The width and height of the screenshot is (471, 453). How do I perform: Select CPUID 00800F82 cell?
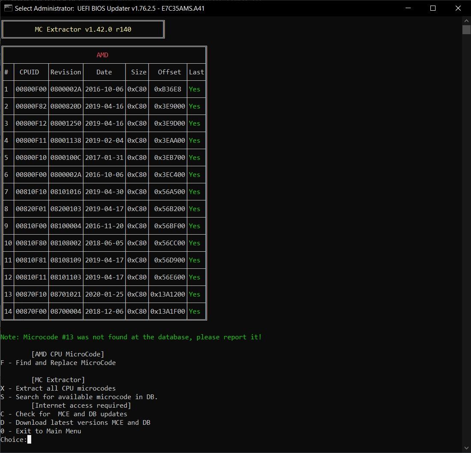[x=31, y=106]
